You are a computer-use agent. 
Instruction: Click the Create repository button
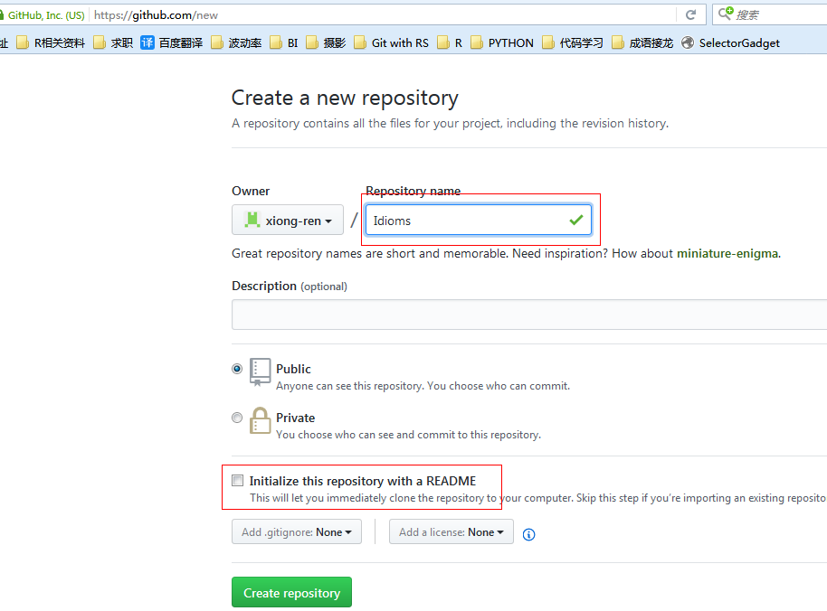coord(290,592)
